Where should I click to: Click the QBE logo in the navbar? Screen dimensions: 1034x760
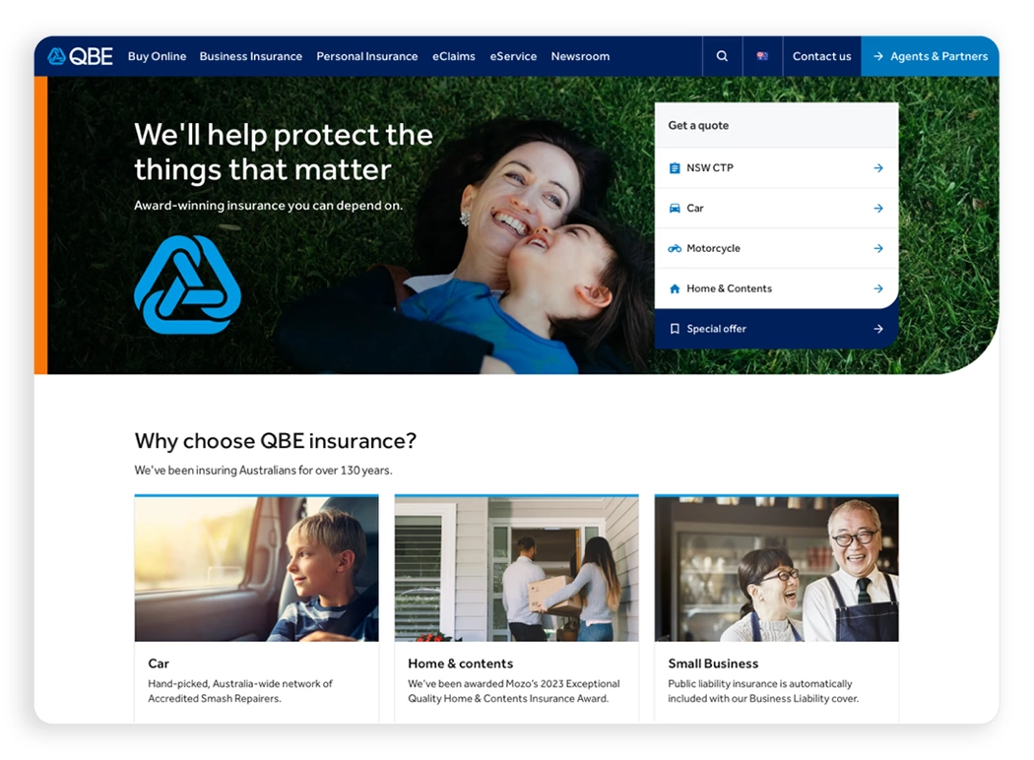click(81, 57)
